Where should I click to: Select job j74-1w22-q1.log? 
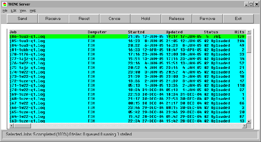128,72
